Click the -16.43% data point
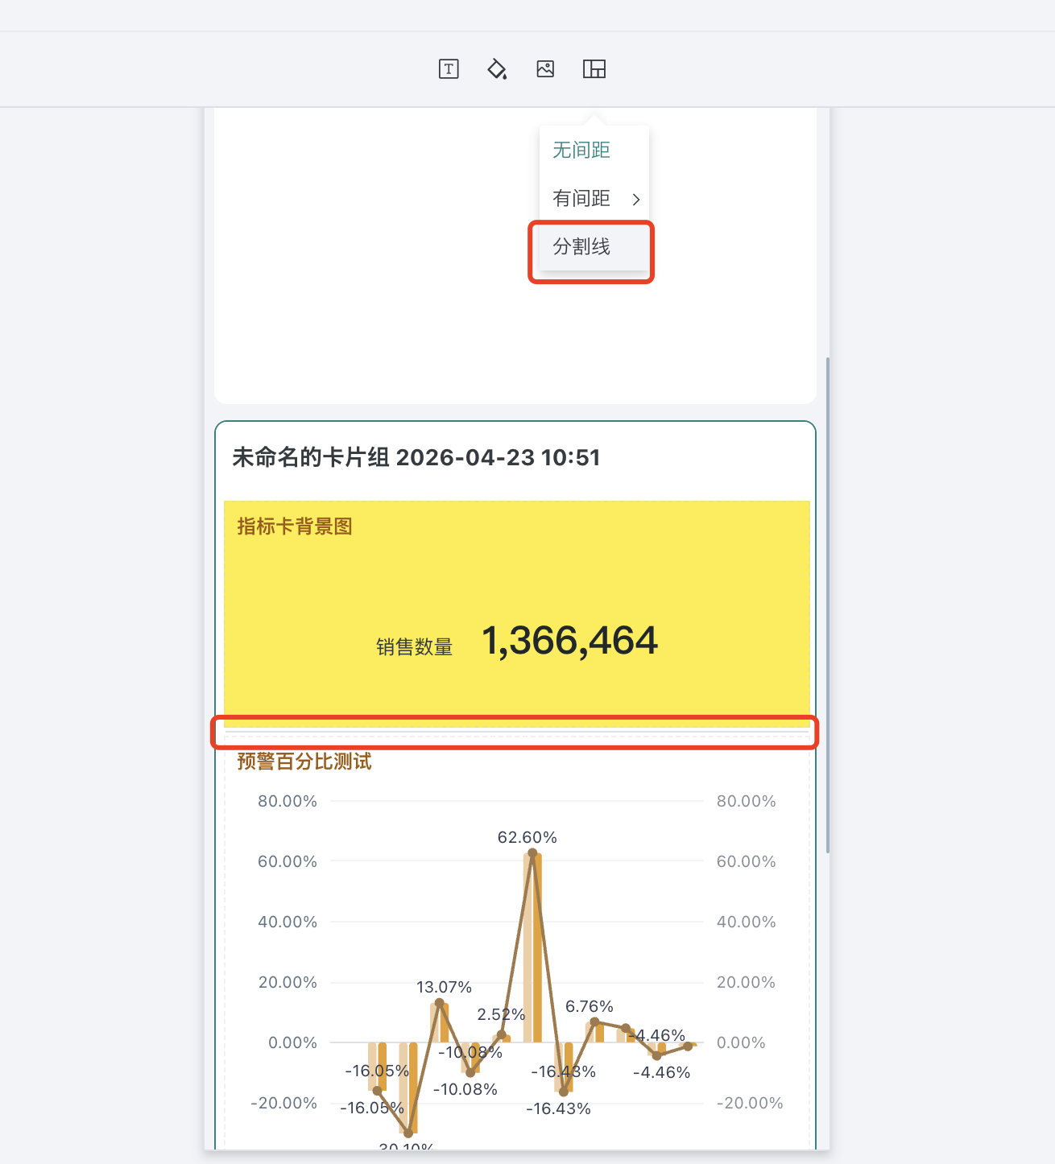The image size is (1055, 1164). pyautogui.click(x=563, y=1093)
